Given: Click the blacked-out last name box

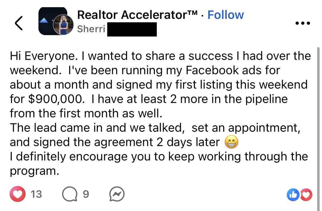Looking at the screenshot, I should pos(132,29).
